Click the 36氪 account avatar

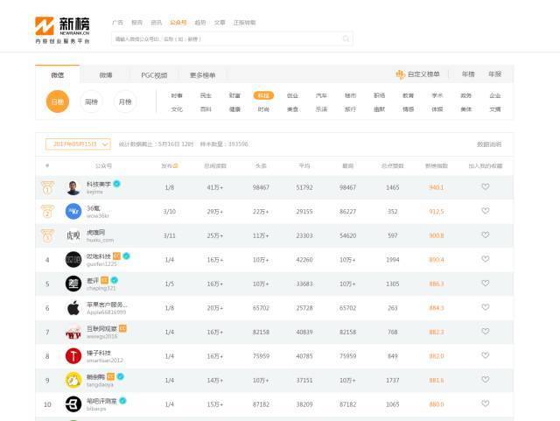coord(73,211)
